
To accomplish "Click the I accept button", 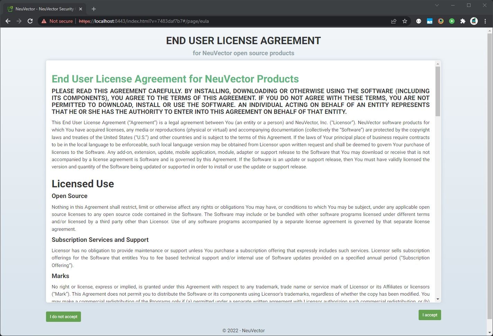I will click(430, 315).
